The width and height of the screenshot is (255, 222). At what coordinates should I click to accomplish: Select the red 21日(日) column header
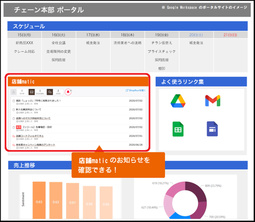click(x=231, y=35)
